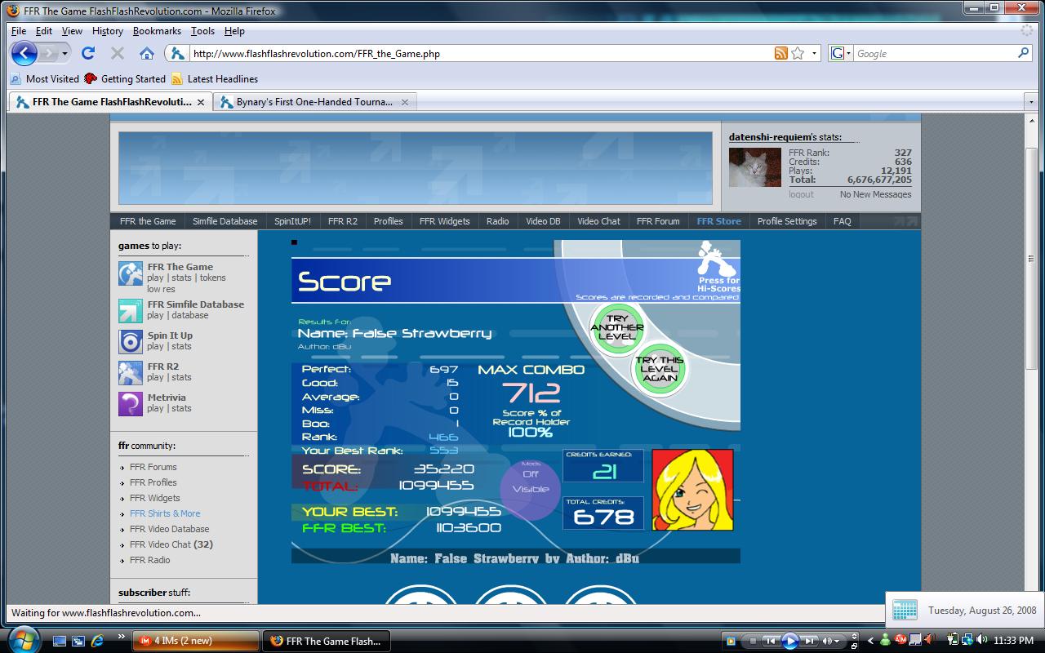The image size is (1045, 653).
Task: Open the View menu
Action: (x=72, y=31)
